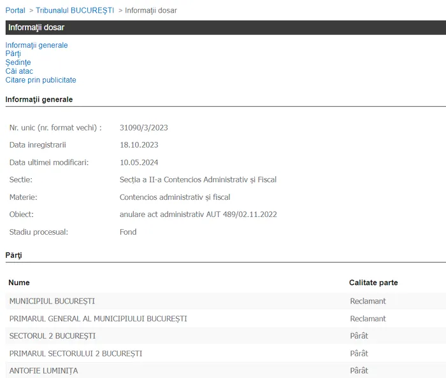
Task: Click the dark Informații dosar header bar
Action: coord(223,27)
